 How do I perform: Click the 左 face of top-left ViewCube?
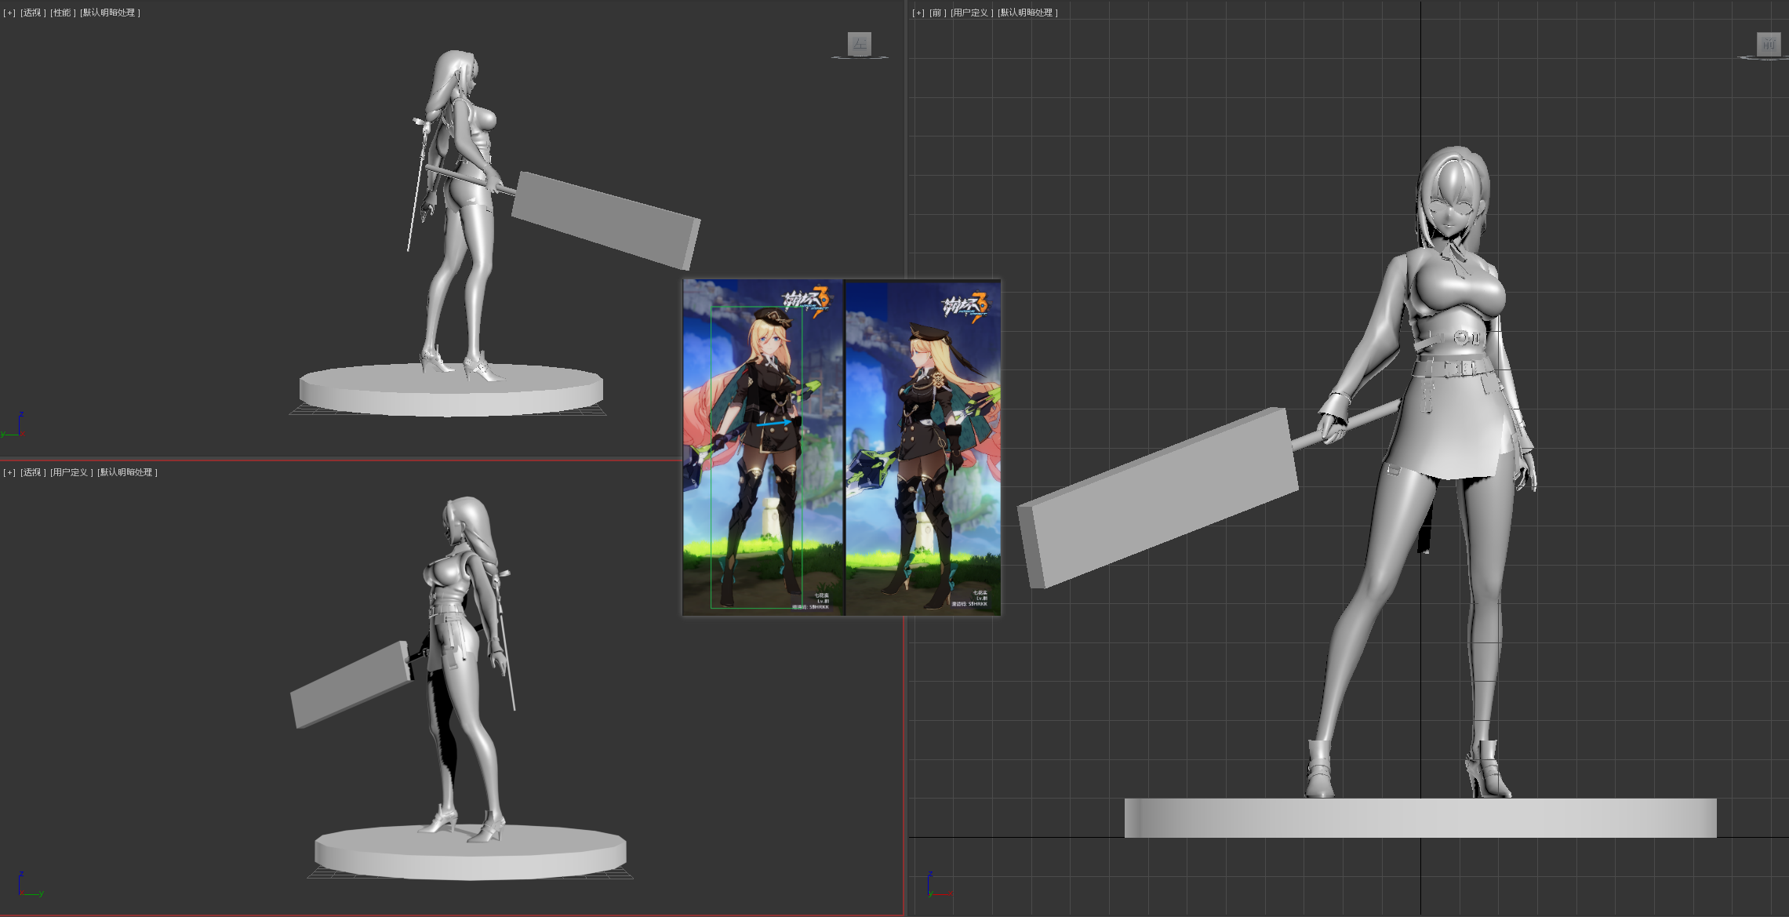pos(860,44)
